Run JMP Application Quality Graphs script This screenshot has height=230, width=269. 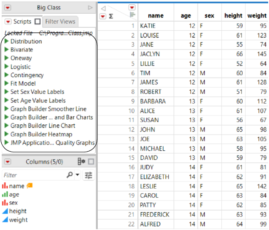(6, 142)
